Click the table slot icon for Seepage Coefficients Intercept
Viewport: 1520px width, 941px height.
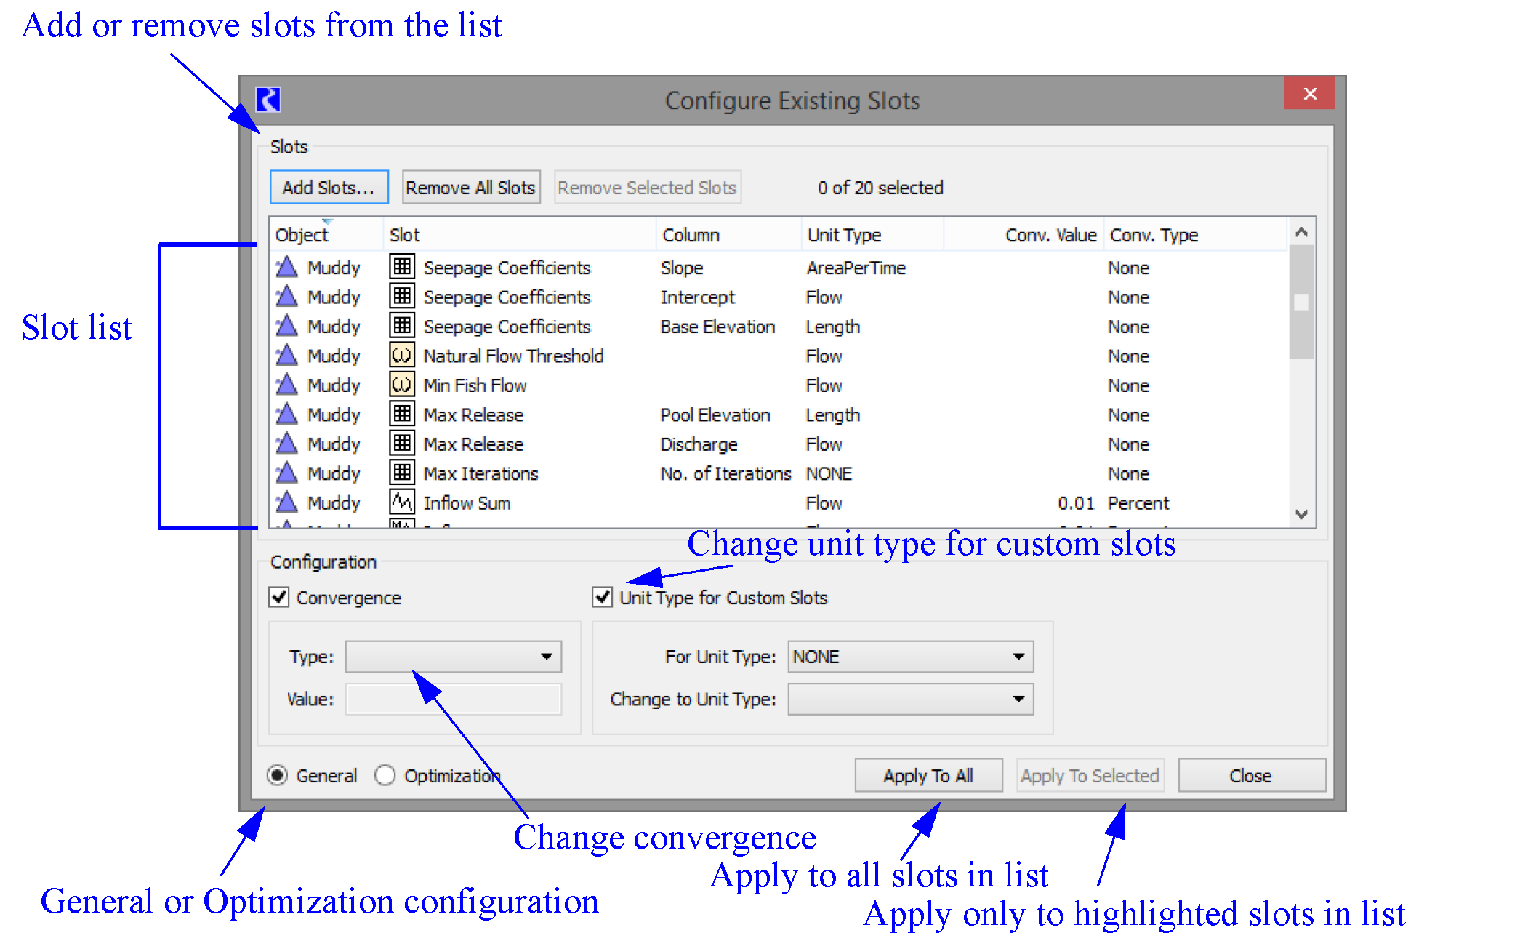[402, 296]
